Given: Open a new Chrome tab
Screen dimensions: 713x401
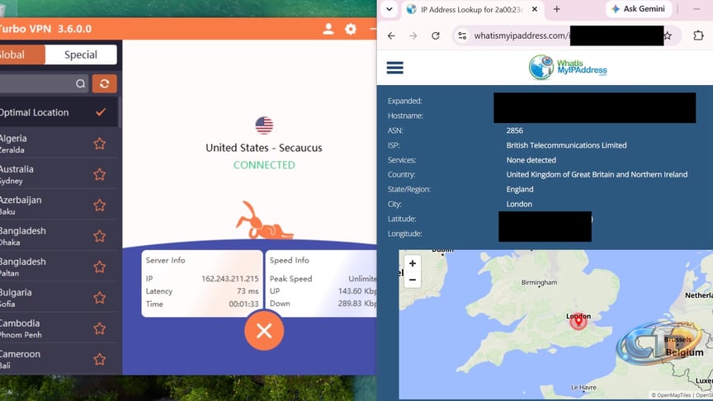Looking at the screenshot, I should tap(556, 9).
